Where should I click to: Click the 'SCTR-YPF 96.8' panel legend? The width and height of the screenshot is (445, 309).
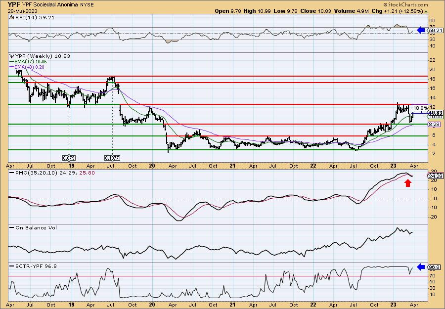33,266
